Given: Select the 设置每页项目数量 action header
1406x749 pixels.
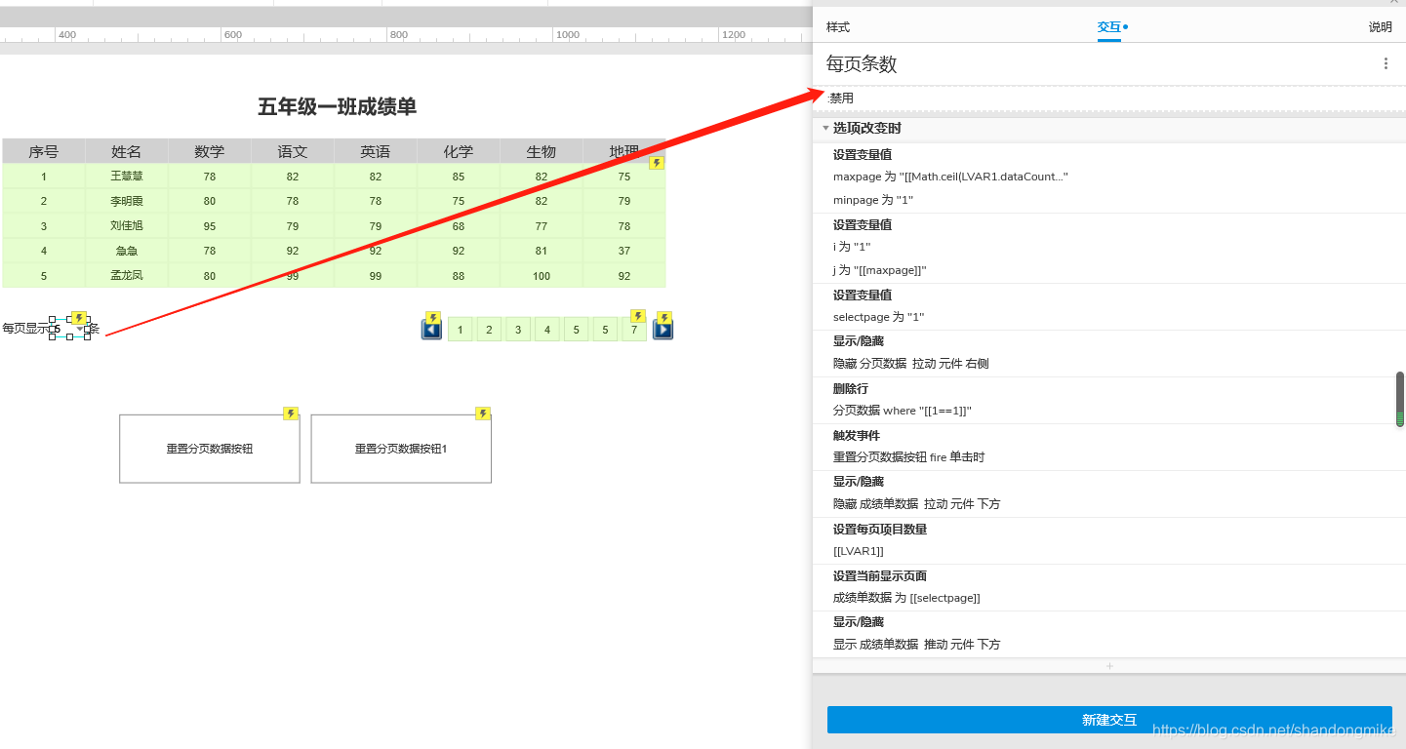Looking at the screenshot, I should [x=880, y=529].
